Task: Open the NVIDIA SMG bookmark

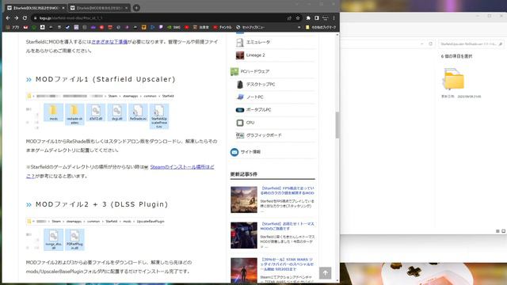Action: (173, 28)
